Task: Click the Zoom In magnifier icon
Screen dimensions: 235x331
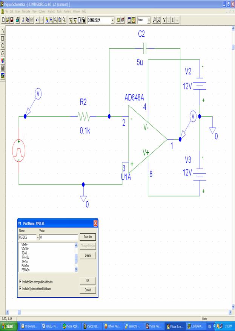Action: pos(51,19)
